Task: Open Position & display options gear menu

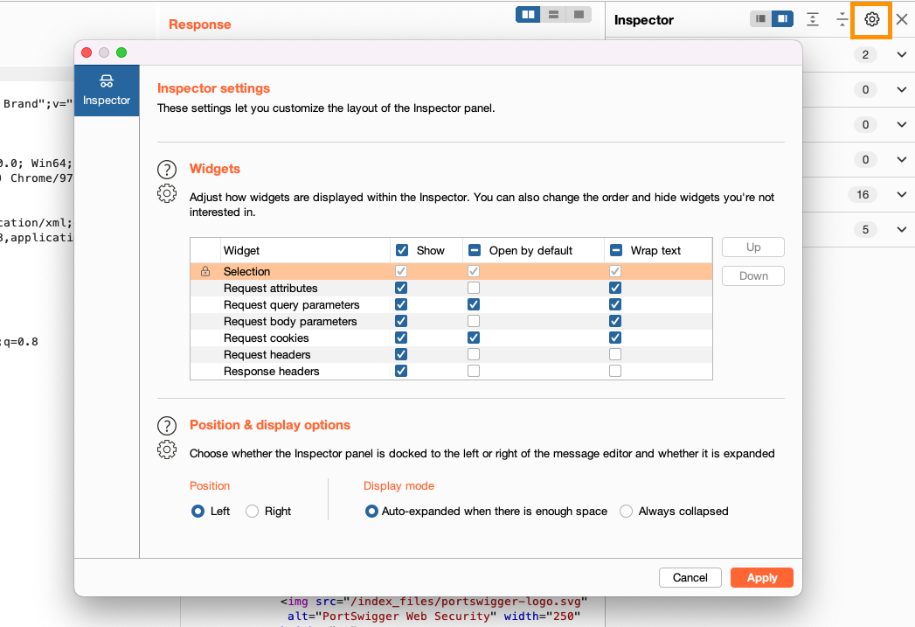Action: (x=167, y=449)
